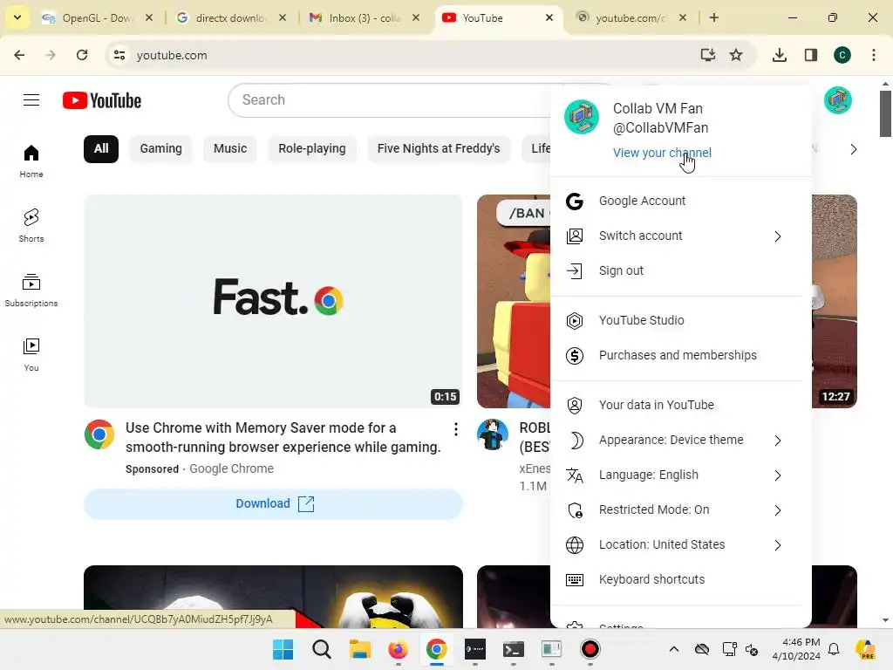Open notifications bell in taskbar
The width and height of the screenshot is (893, 670).
[x=834, y=649]
